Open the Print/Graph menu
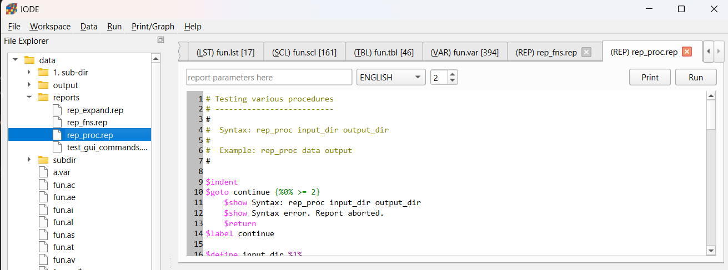Viewport: 728px width, 270px height. [153, 27]
